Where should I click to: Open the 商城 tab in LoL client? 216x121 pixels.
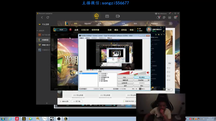click(131, 30)
